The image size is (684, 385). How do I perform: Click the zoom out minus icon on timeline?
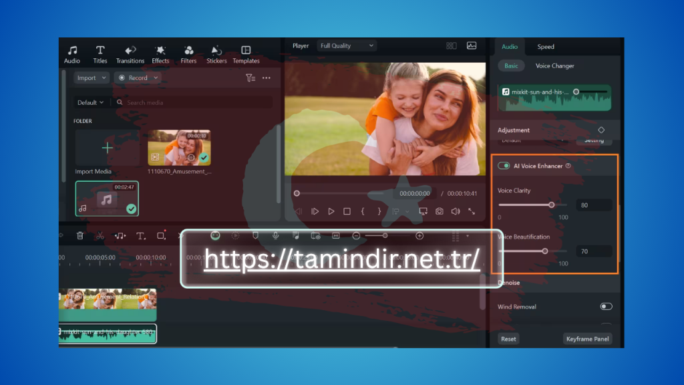coord(356,236)
